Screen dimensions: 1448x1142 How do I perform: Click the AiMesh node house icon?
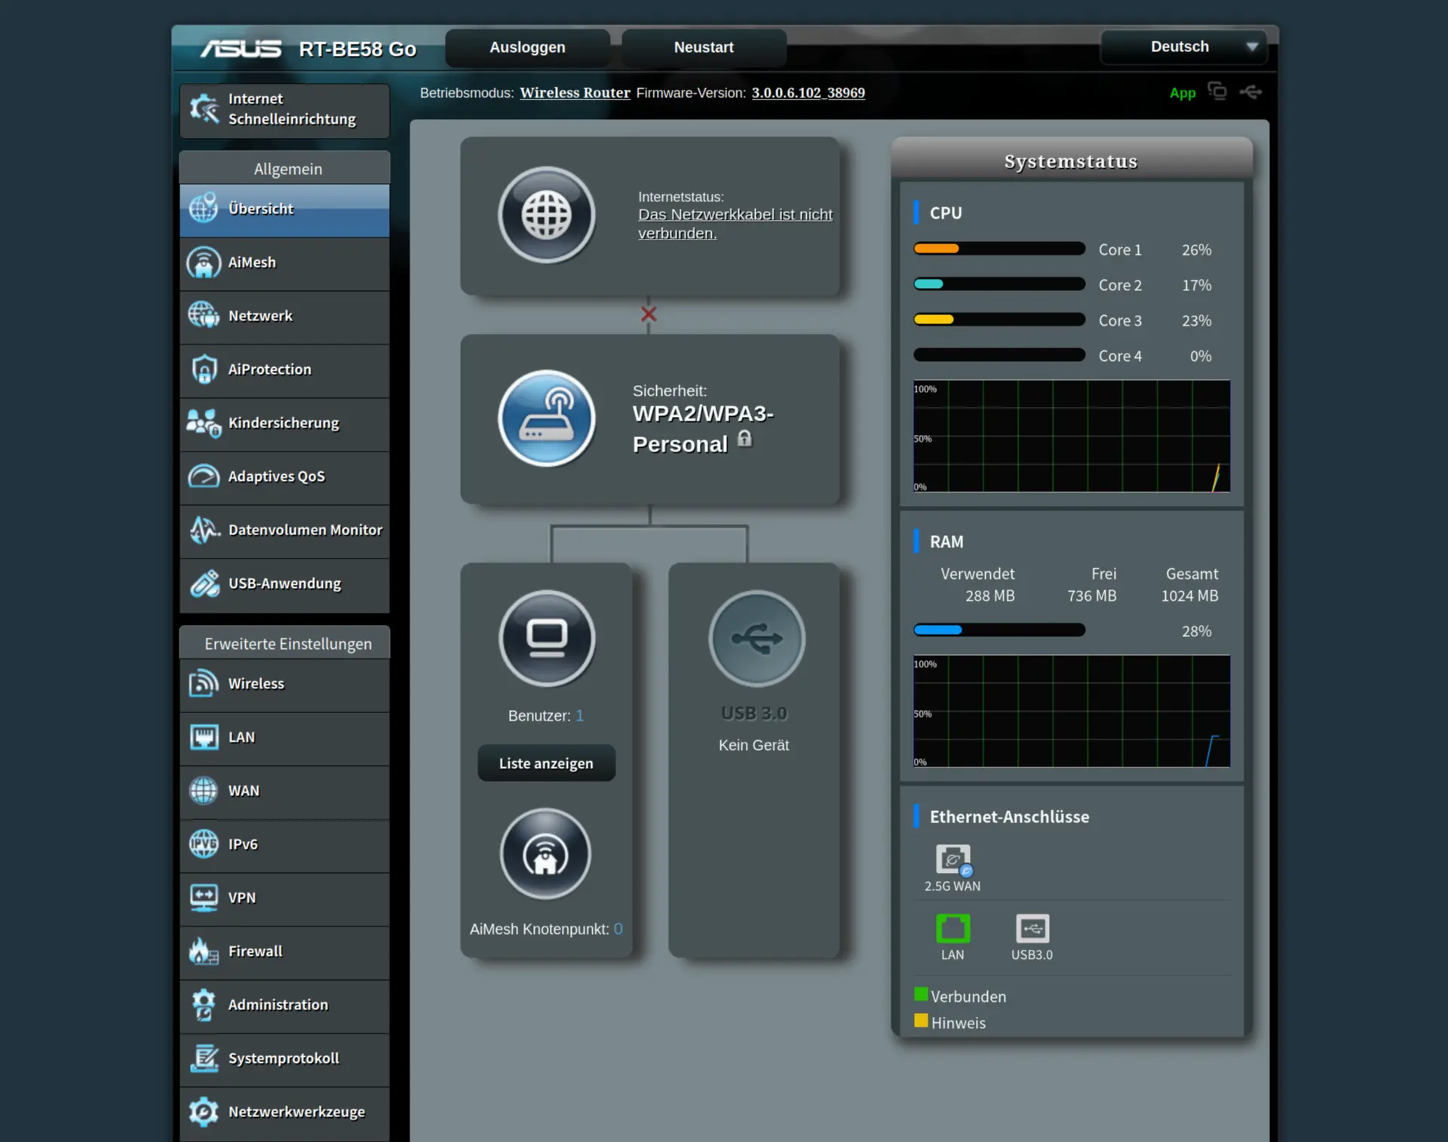click(545, 854)
